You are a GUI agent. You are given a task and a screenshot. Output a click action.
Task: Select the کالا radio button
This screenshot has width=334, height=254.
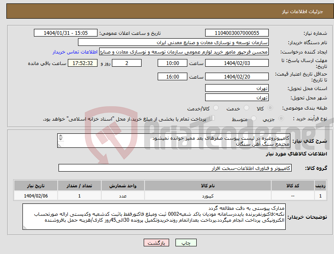click(270, 108)
